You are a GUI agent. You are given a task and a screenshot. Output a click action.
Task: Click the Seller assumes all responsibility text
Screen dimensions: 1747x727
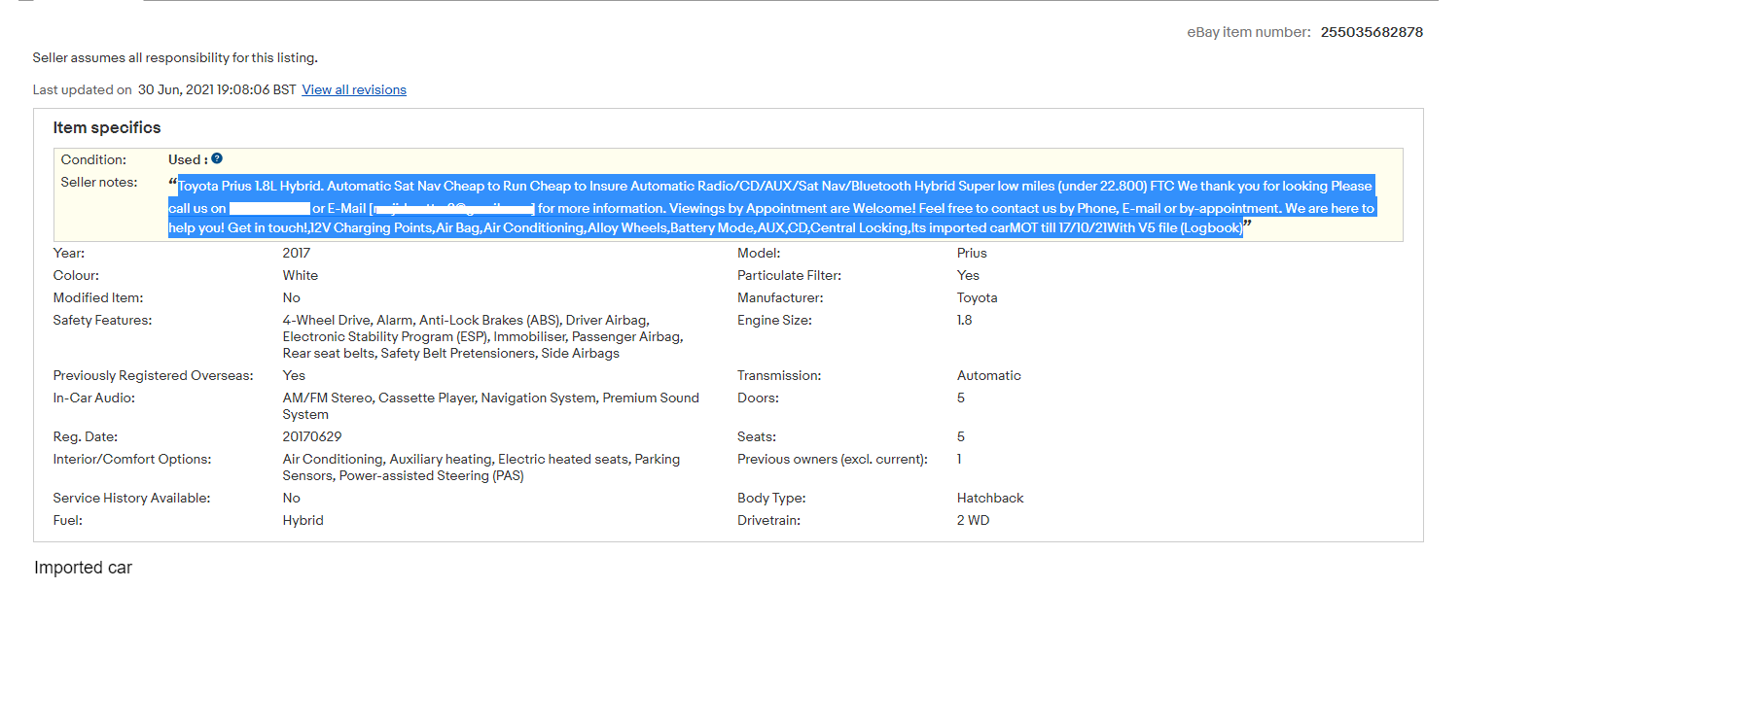tap(175, 57)
